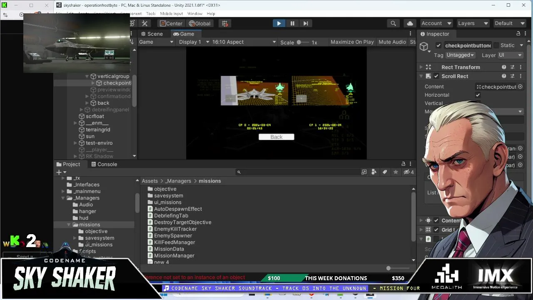Viewport: 533px width, 300px height.
Task: Open the Content object picker circle
Action: tap(521, 87)
